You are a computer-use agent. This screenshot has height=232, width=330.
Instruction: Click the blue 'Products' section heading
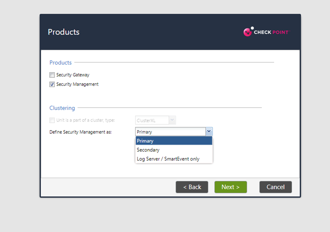[60, 63]
